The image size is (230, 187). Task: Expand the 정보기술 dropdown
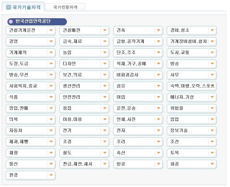191,131
